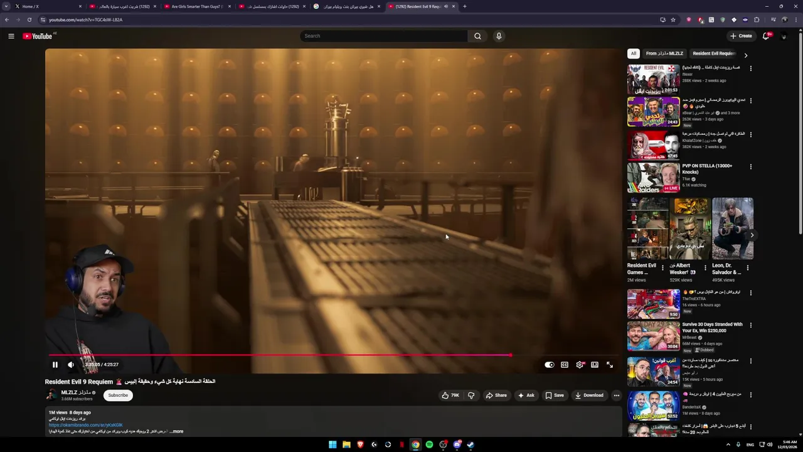Share this video
The height and width of the screenshot is (452, 803).
point(496,395)
